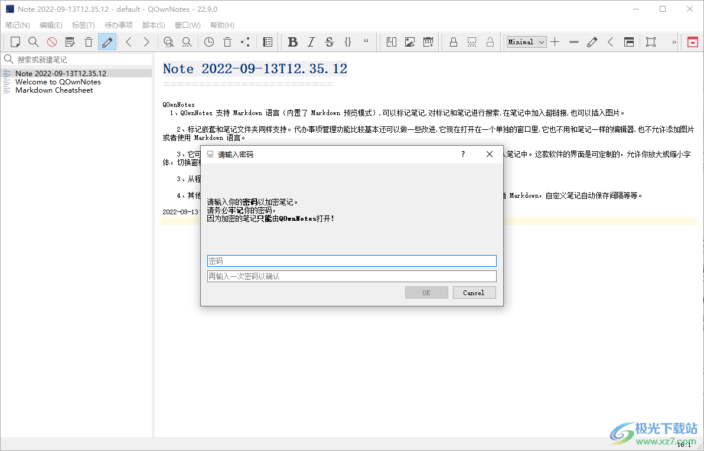
Task: Open note history via clock icon
Action: [208, 42]
